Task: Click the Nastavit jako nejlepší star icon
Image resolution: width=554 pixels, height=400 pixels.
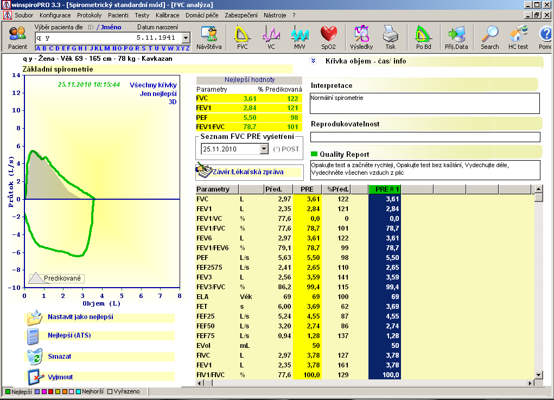Action: point(35,317)
